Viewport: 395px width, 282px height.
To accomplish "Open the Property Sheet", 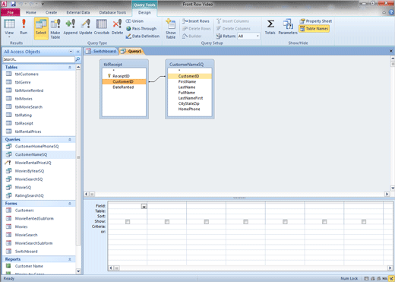I will pyautogui.click(x=316, y=21).
